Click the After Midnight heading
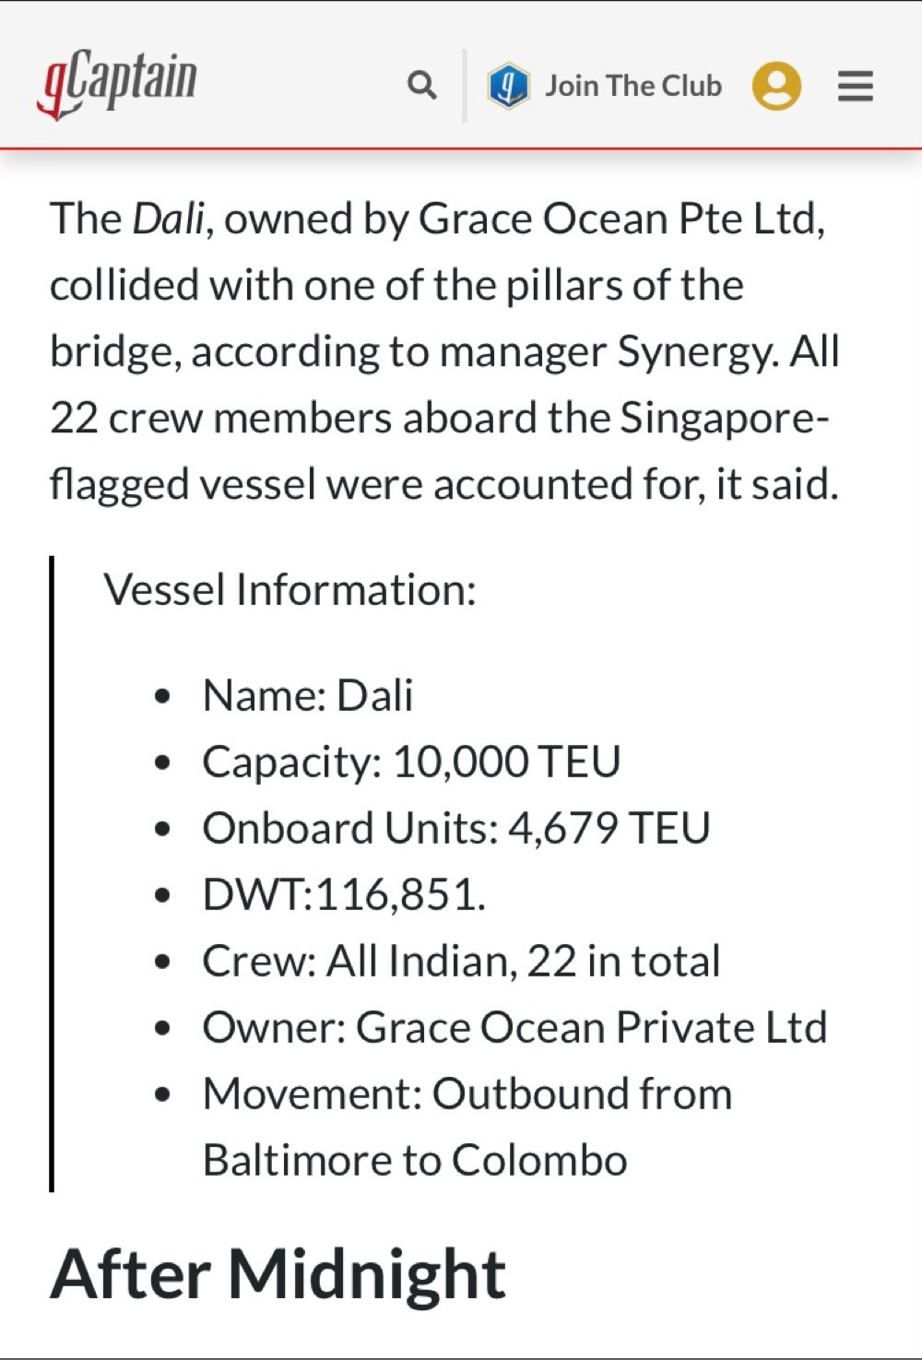The width and height of the screenshot is (922, 1360). coord(278,1275)
